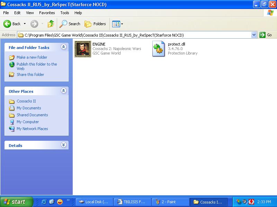Viewport: 277px width, 207px height.
Task: Select the ENGINE file name text
Action: pos(99,44)
